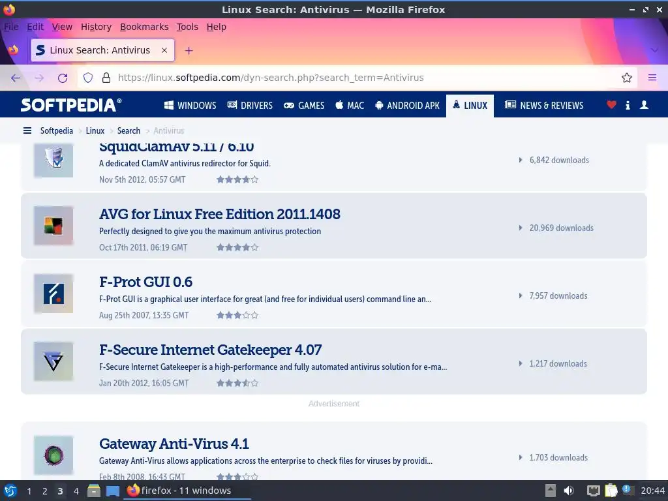
Task: Click the forward navigation arrow
Action: tap(39, 78)
